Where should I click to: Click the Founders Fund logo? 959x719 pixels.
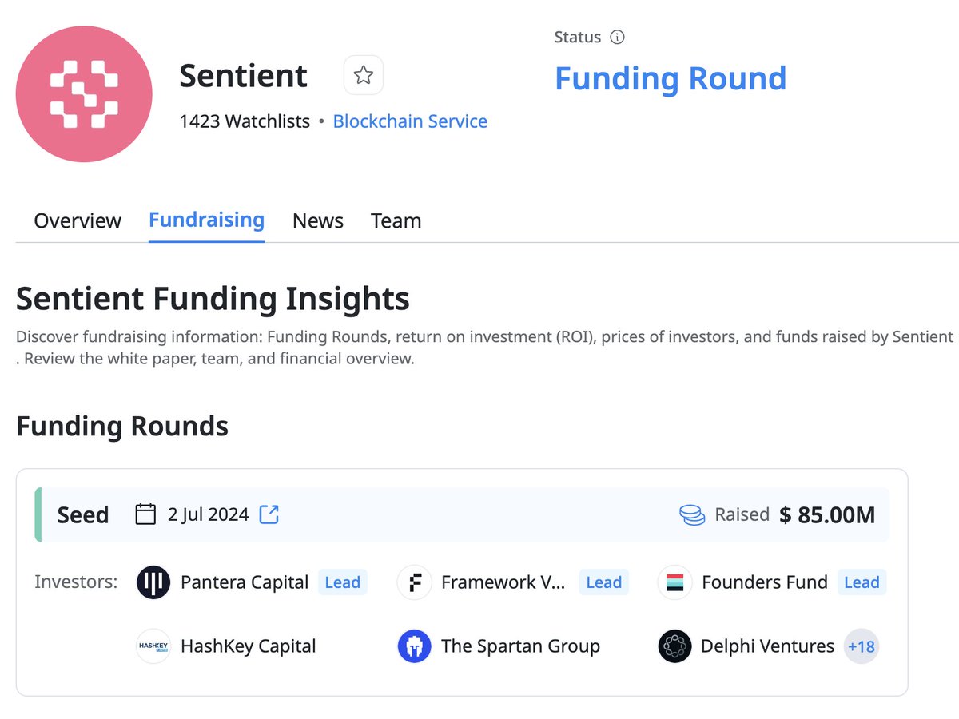[674, 582]
